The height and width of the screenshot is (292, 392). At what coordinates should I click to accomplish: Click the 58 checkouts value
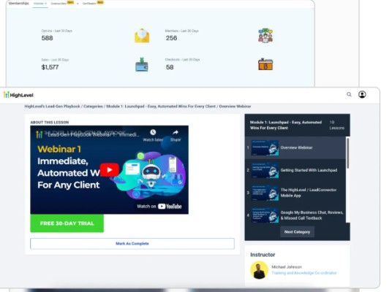[170, 67]
